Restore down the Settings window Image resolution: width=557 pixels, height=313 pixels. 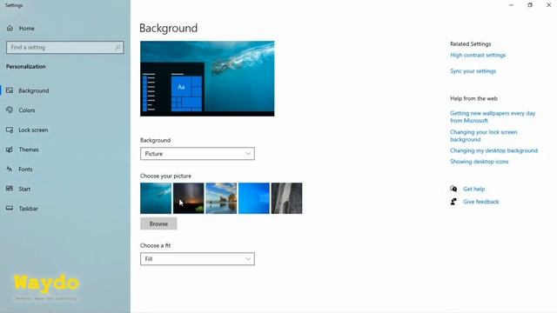[x=530, y=5]
